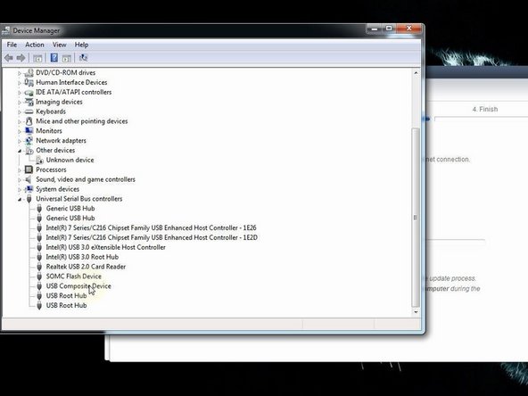The image size is (528, 396).
Task: Click the Back arrow toolbar icon
Action: coord(9,58)
